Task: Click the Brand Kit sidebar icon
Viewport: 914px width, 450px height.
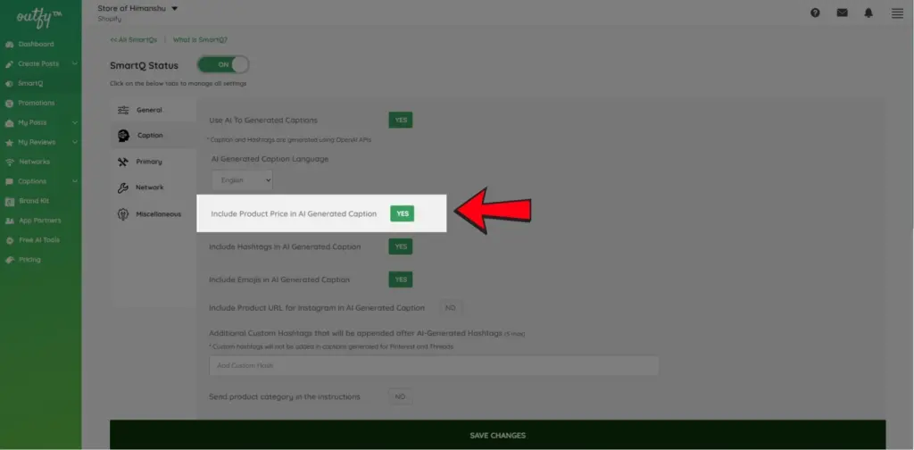Action: [10, 201]
